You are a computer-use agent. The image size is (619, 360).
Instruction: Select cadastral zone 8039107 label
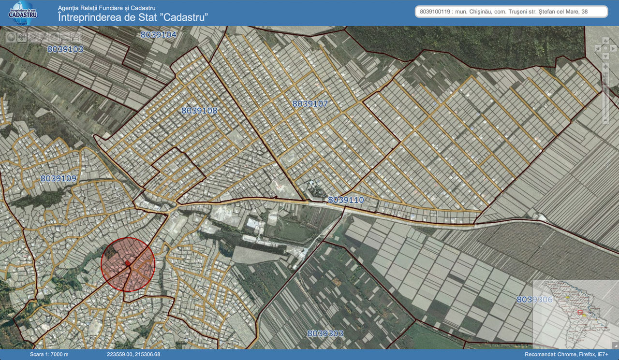310,104
